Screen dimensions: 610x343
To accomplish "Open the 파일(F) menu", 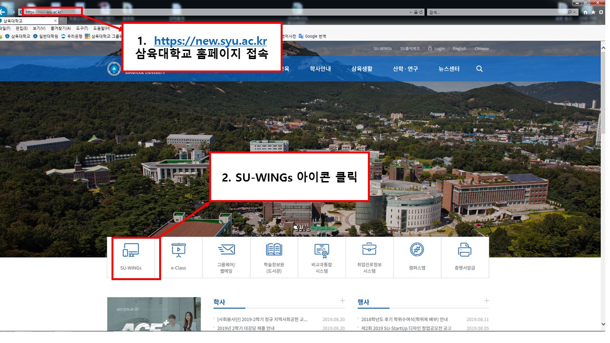I will 5,28.
